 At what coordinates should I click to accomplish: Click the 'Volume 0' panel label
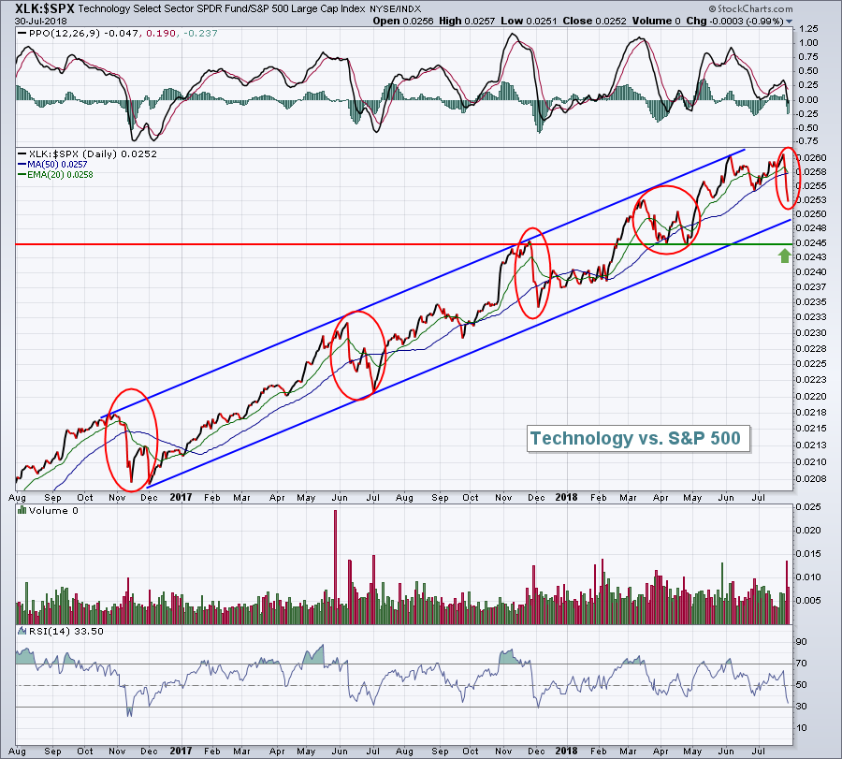53,510
